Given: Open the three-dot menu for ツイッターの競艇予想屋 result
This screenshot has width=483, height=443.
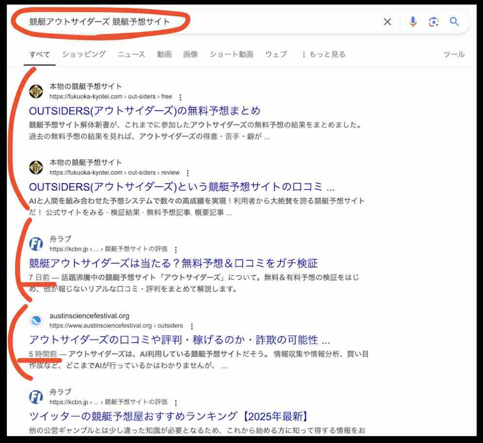Looking at the screenshot, I should pos(176,403).
